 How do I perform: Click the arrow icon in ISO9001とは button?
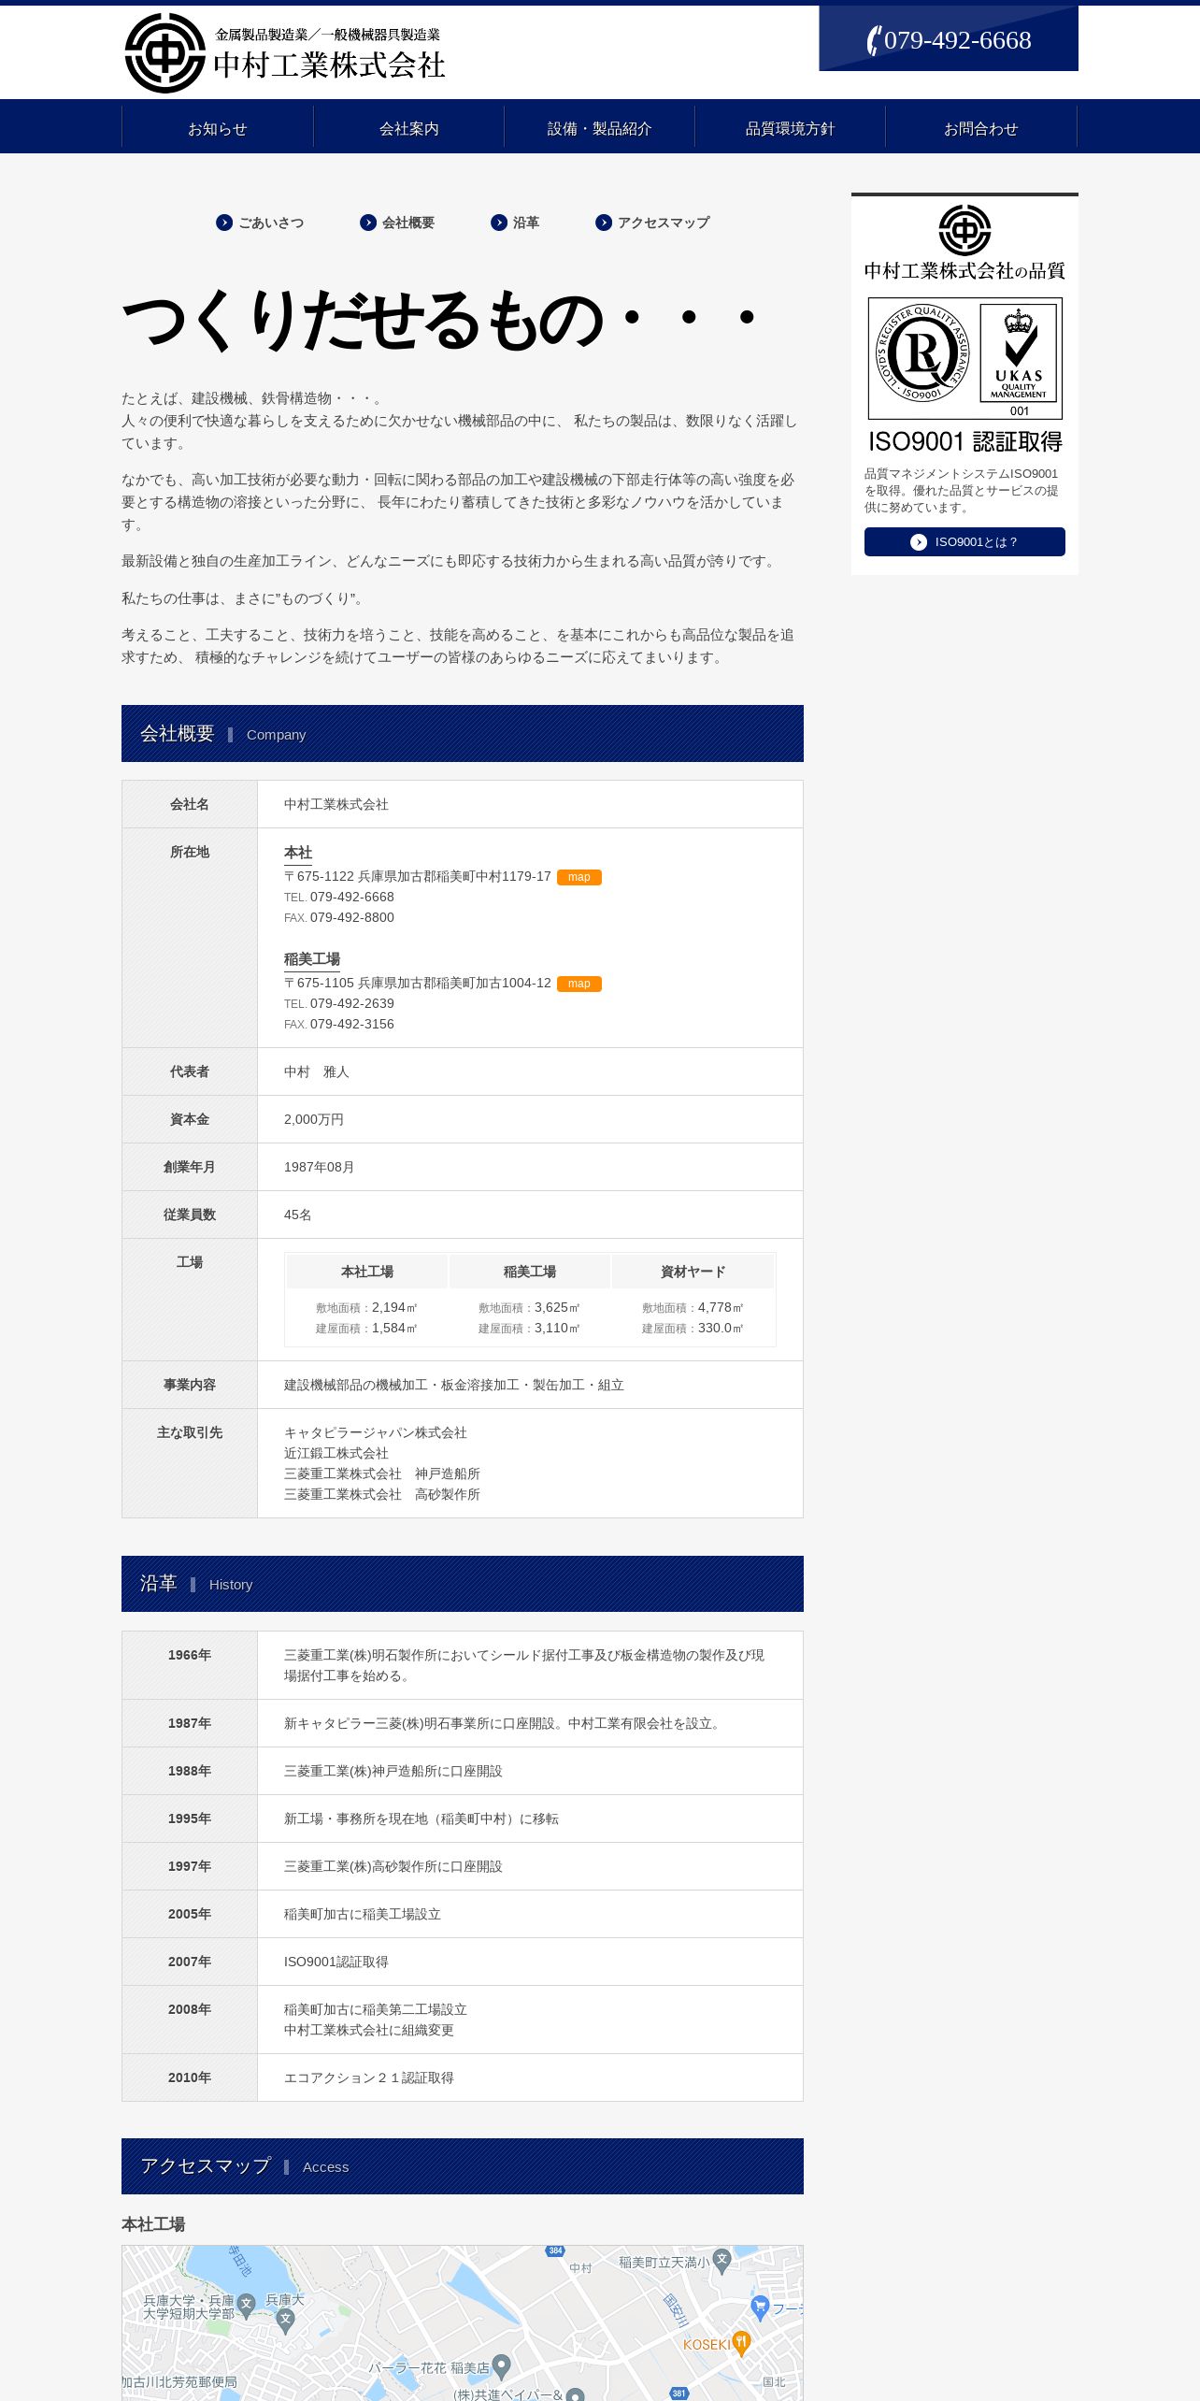click(x=919, y=542)
